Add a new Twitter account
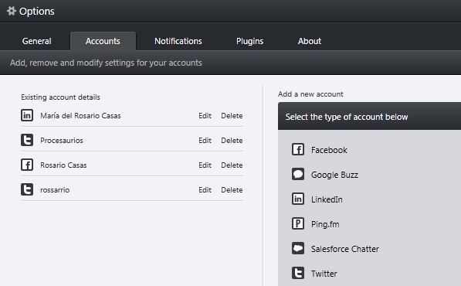Viewport: 461px width, 286px height. [324, 274]
